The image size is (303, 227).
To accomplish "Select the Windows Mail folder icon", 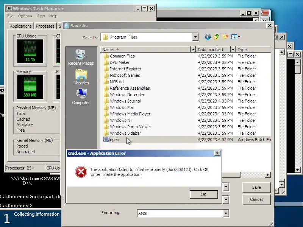I will pyautogui.click(x=106, y=107).
